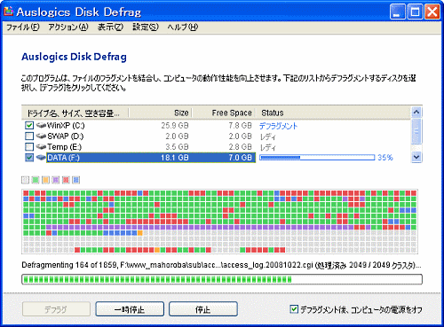Click the 18.1 GB size value
The height and width of the screenshot is (327, 444).
(175, 158)
